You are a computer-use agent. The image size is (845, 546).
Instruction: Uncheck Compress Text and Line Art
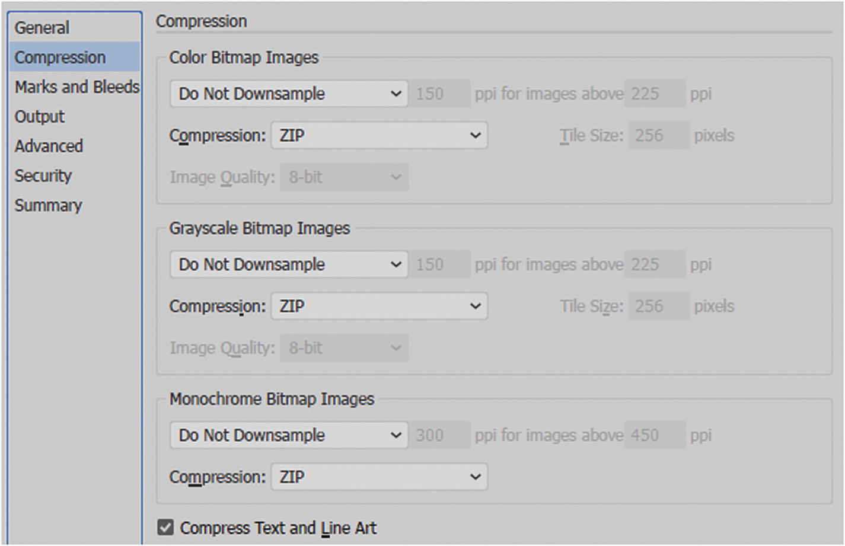point(166,527)
